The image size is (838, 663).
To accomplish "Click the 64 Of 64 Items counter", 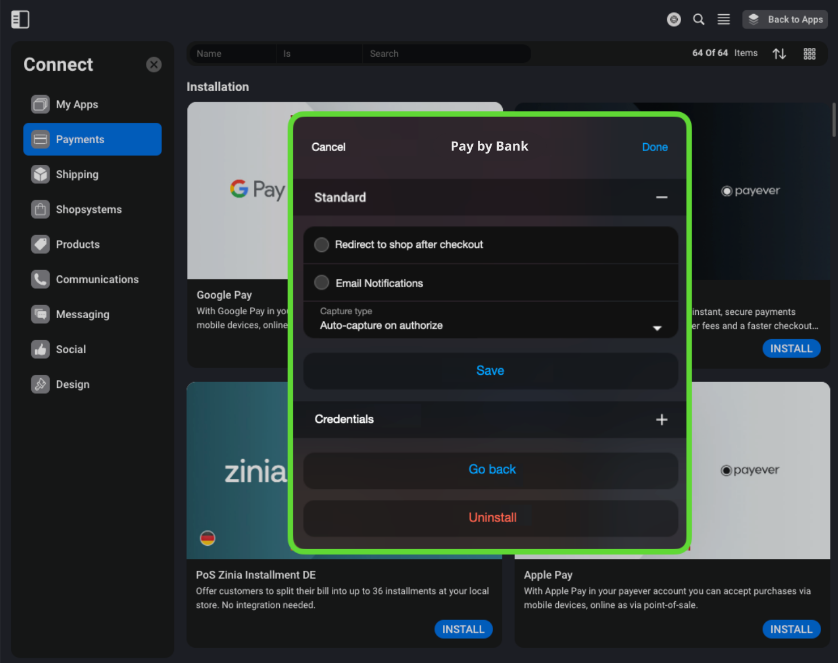I will (x=725, y=53).
